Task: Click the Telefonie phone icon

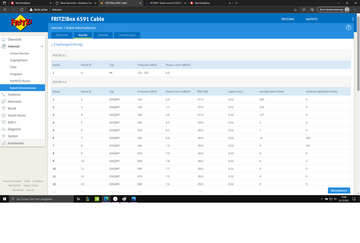Action: pos(4,94)
